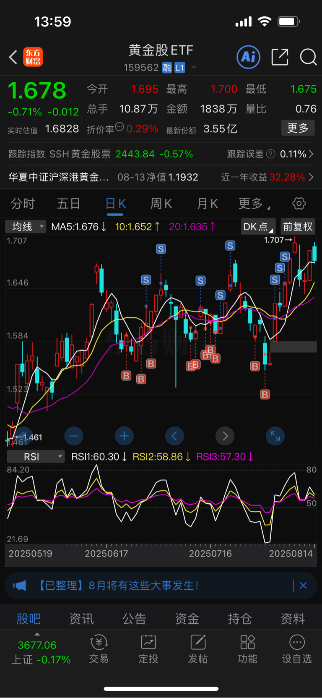
Task: Switch to 月K chart tab
Action: [x=207, y=204]
